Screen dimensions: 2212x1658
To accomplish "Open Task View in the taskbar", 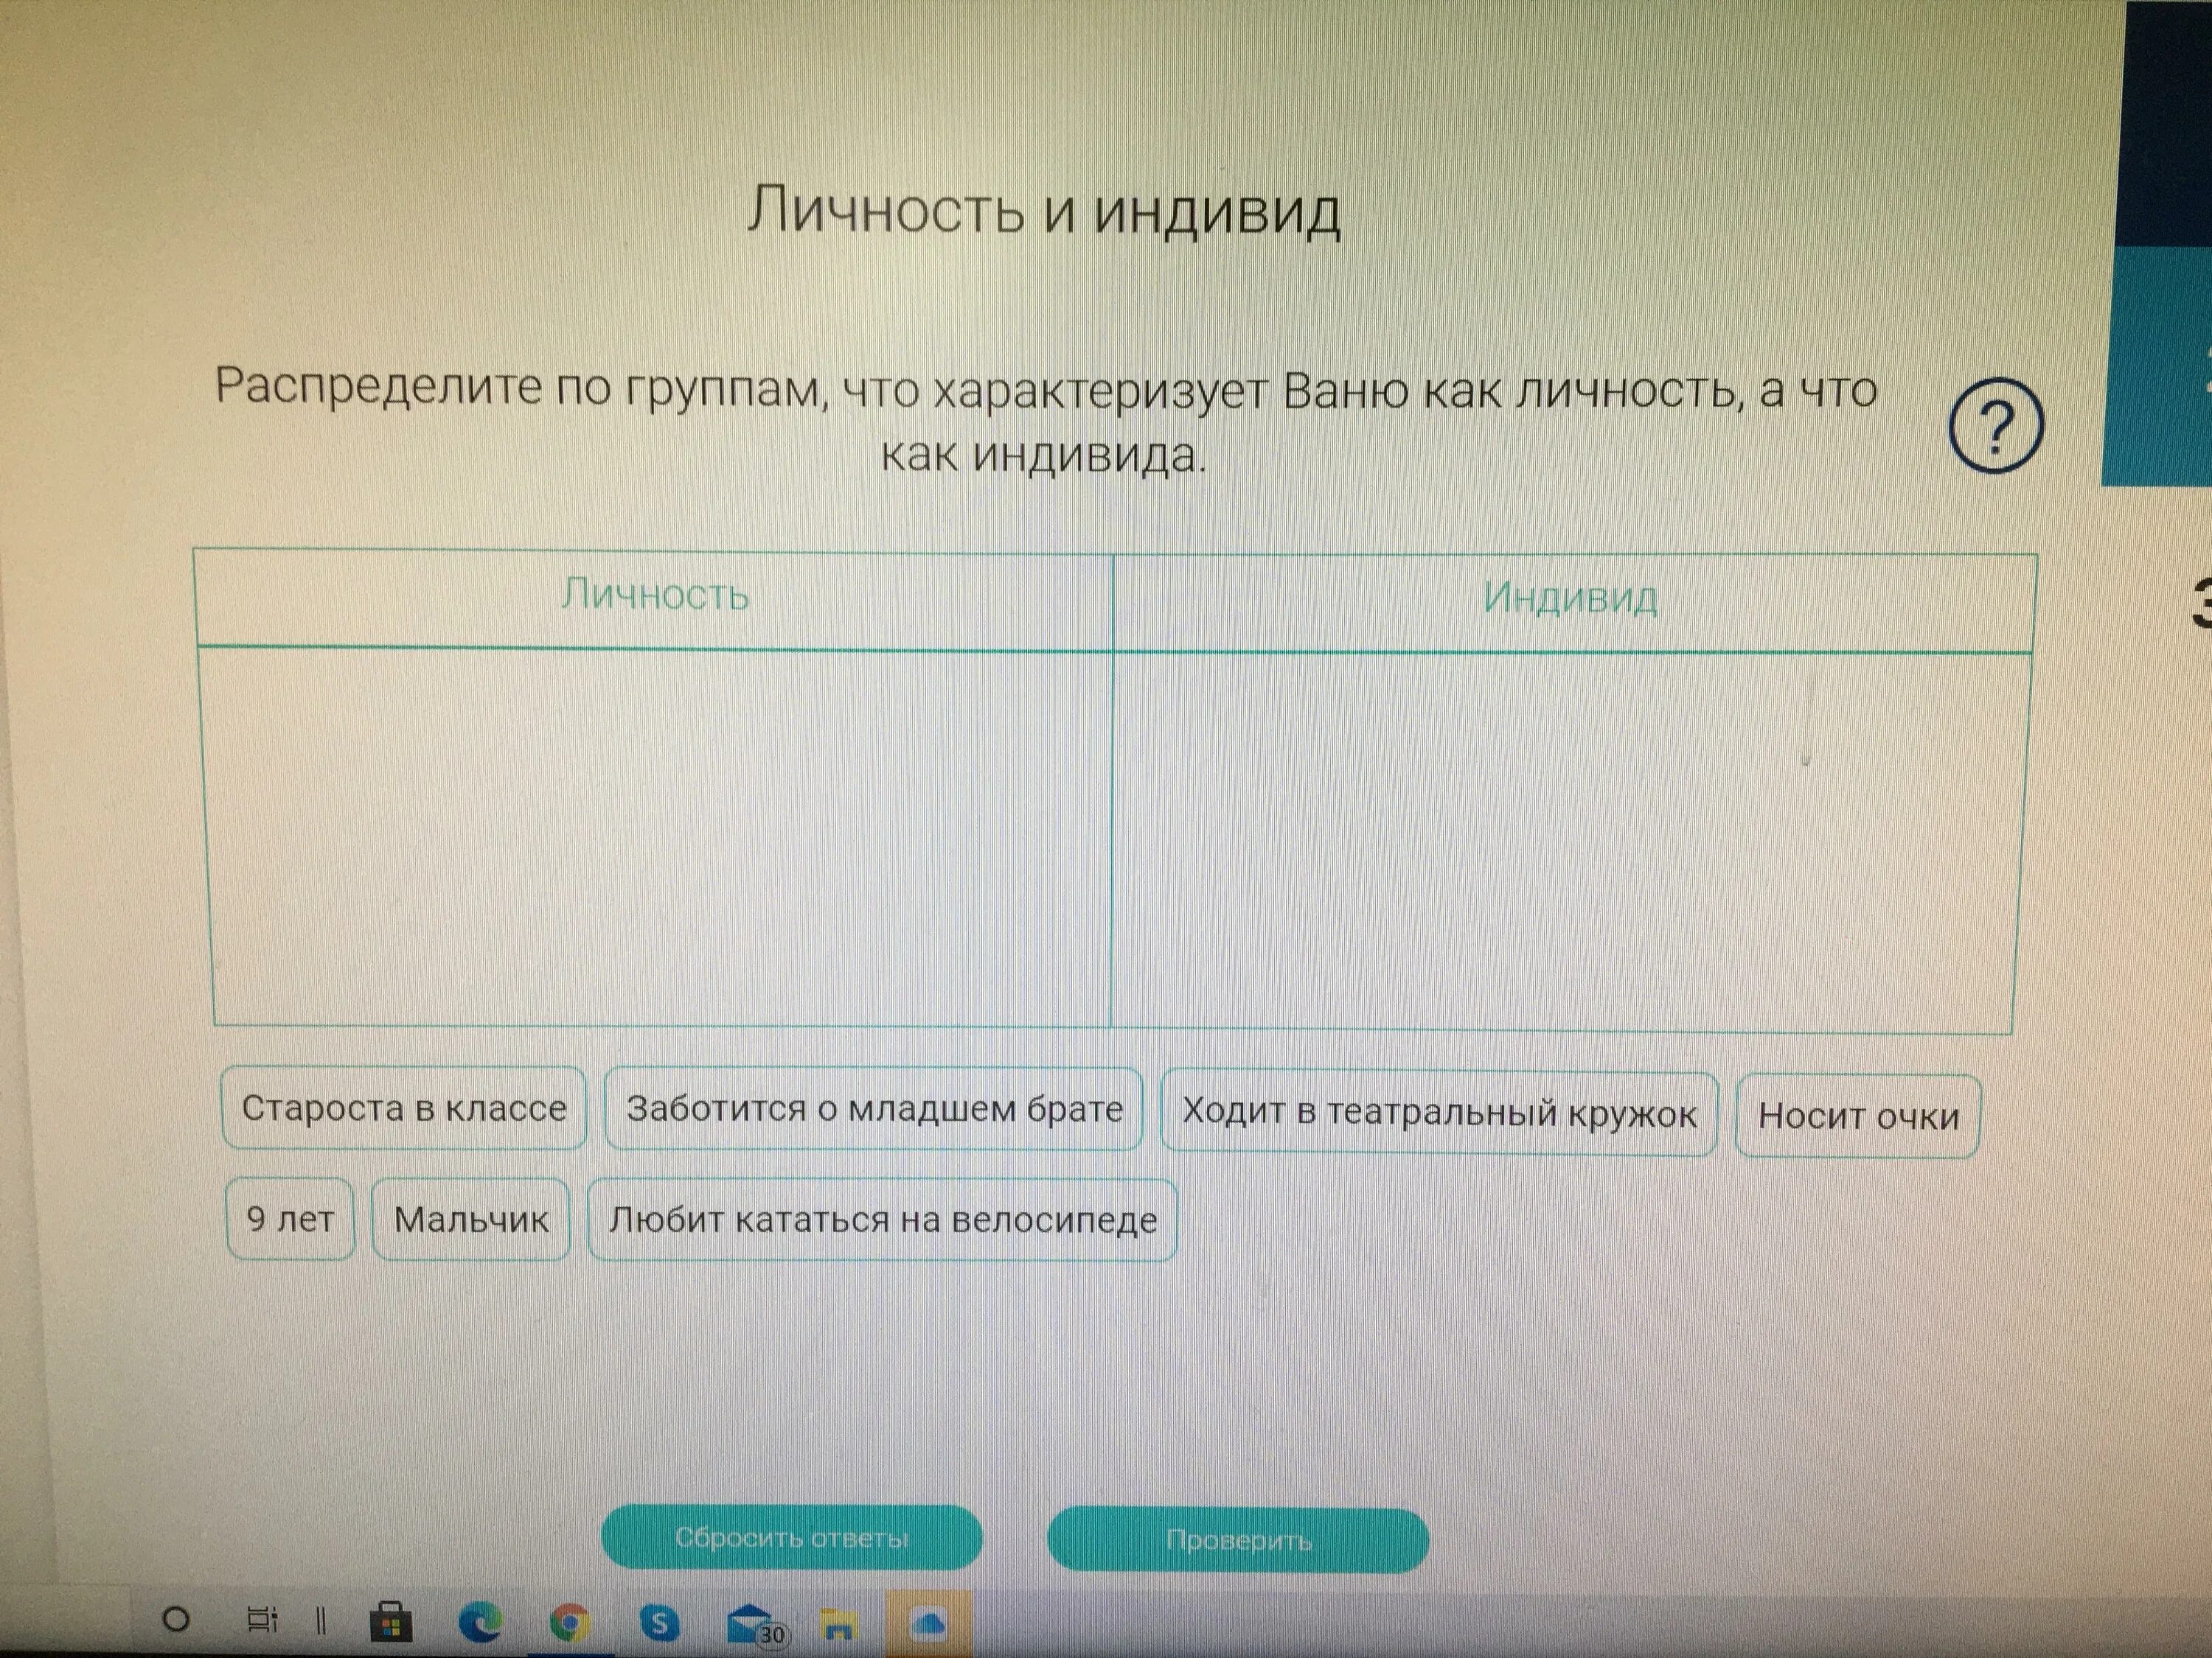I will point(262,1620).
